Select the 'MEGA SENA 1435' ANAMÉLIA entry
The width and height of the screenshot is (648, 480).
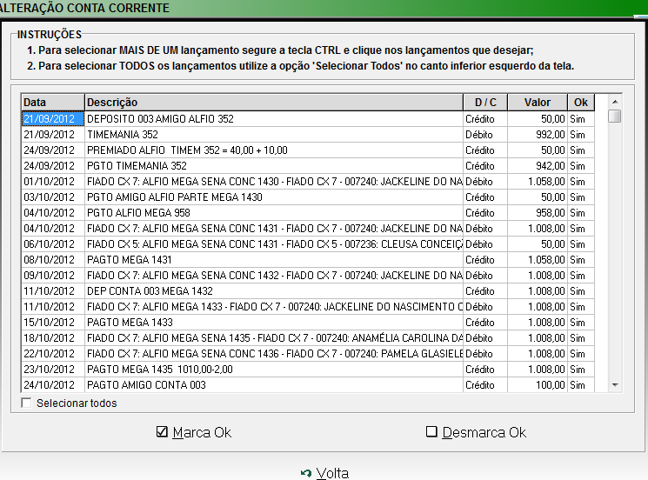(x=308, y=338)
